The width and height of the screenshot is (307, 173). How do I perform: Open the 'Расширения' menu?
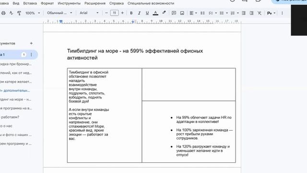pos(95,3)
